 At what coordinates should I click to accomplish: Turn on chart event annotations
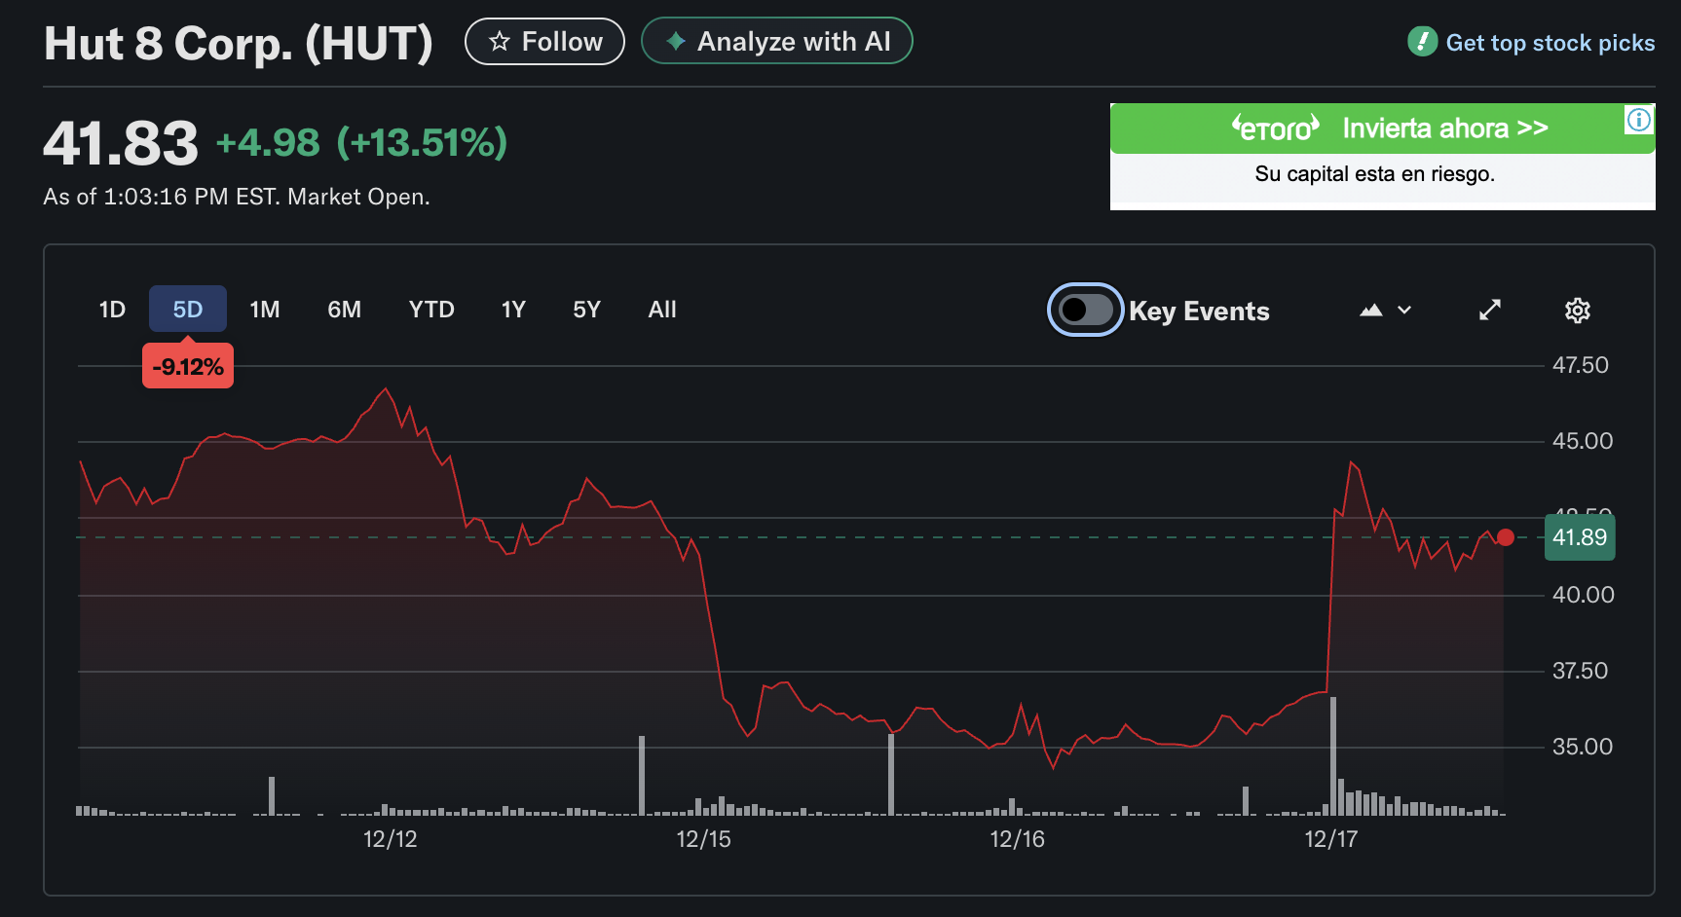click(1085, 310)
